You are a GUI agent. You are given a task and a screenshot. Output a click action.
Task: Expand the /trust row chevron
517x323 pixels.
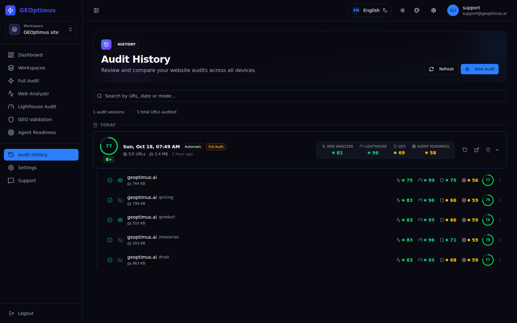500,260
